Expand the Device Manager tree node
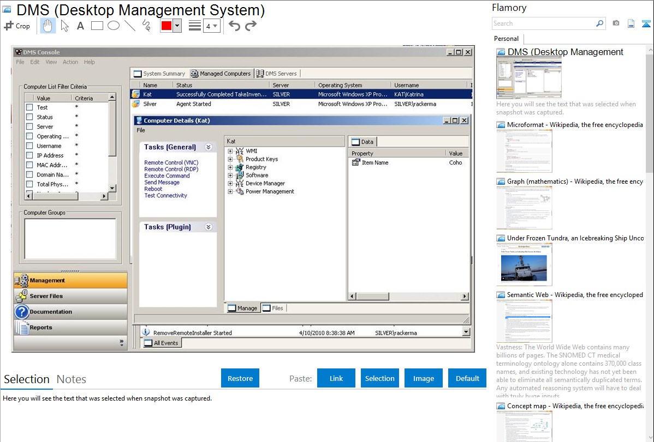This screenshot has height=442, width=654. [230, 183]
